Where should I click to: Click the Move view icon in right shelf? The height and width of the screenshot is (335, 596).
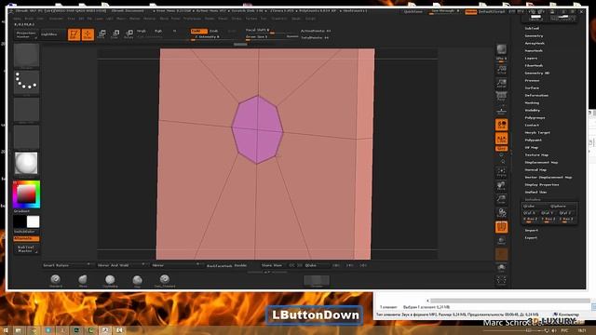pos(501,185)
